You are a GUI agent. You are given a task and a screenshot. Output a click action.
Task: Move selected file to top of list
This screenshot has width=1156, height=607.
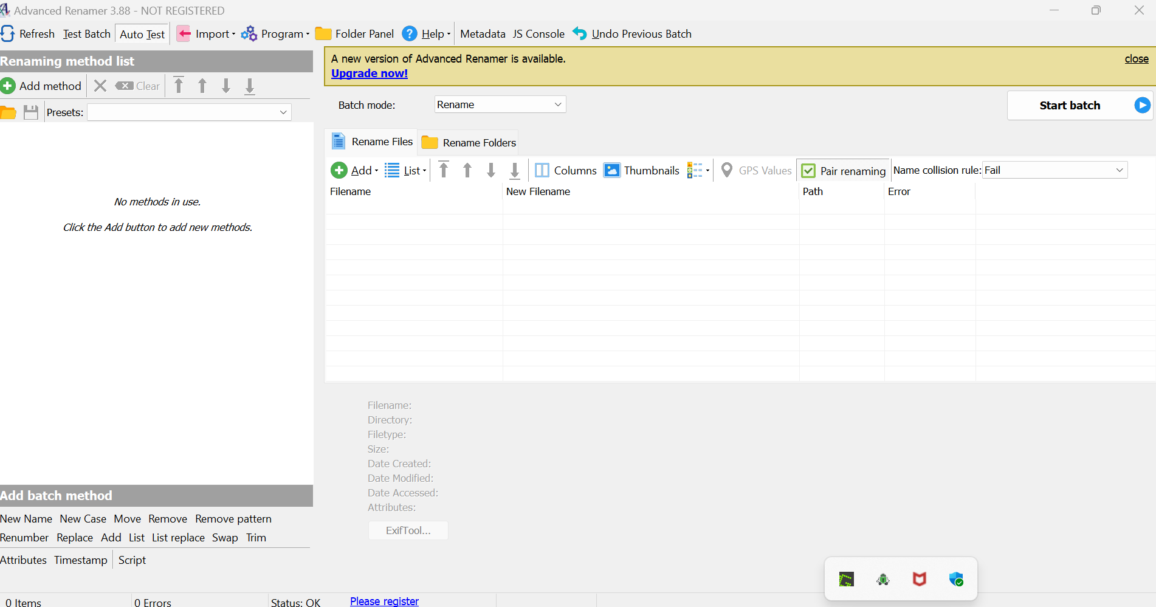(444, 170)
